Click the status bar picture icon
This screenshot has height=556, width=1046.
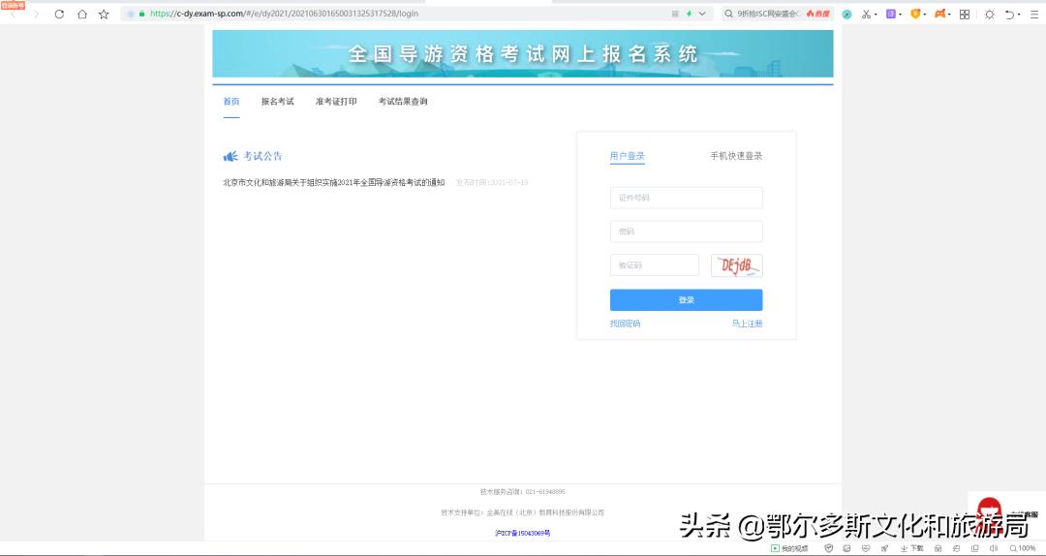847,548
